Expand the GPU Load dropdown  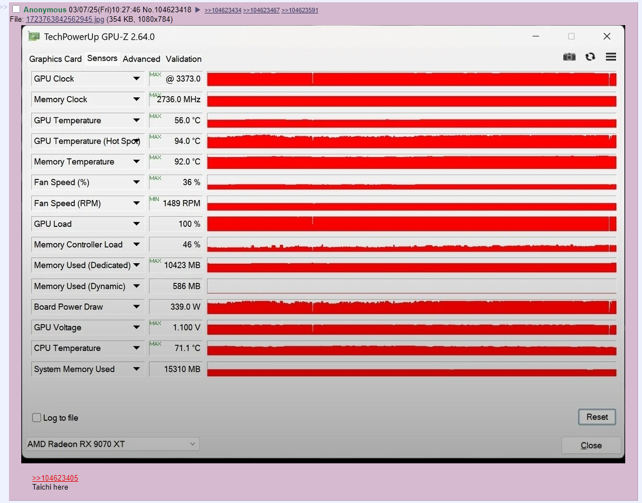136,224
